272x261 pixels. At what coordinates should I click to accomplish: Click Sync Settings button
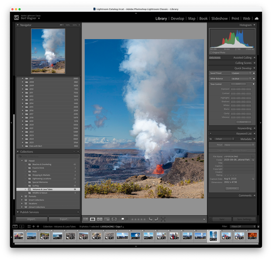244,219
